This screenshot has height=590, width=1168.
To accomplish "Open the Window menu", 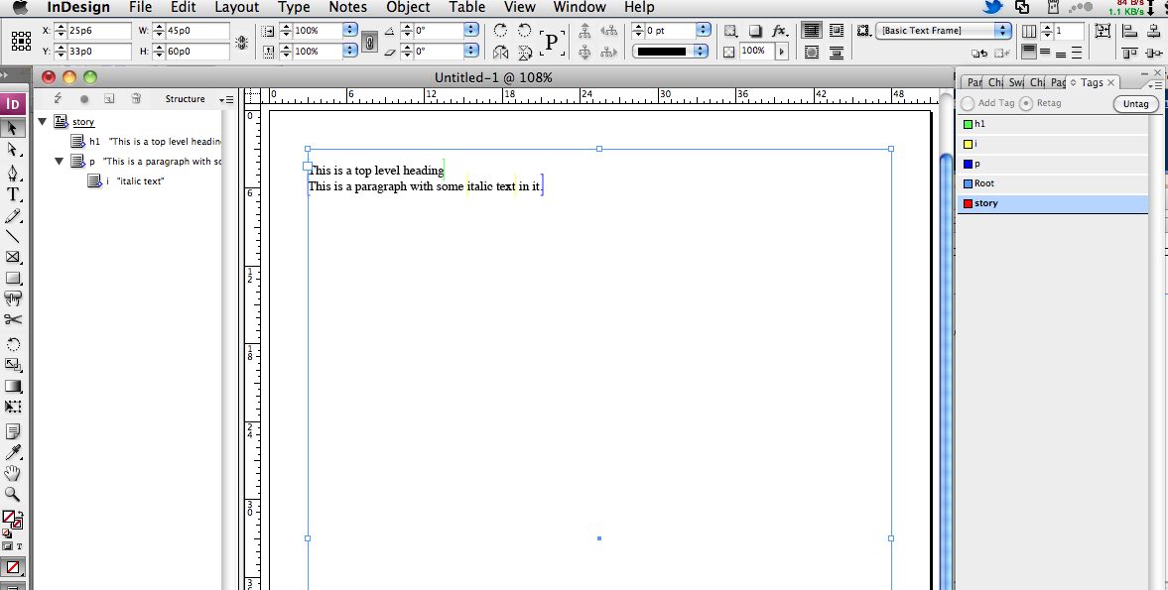I will tap(579, 8).
